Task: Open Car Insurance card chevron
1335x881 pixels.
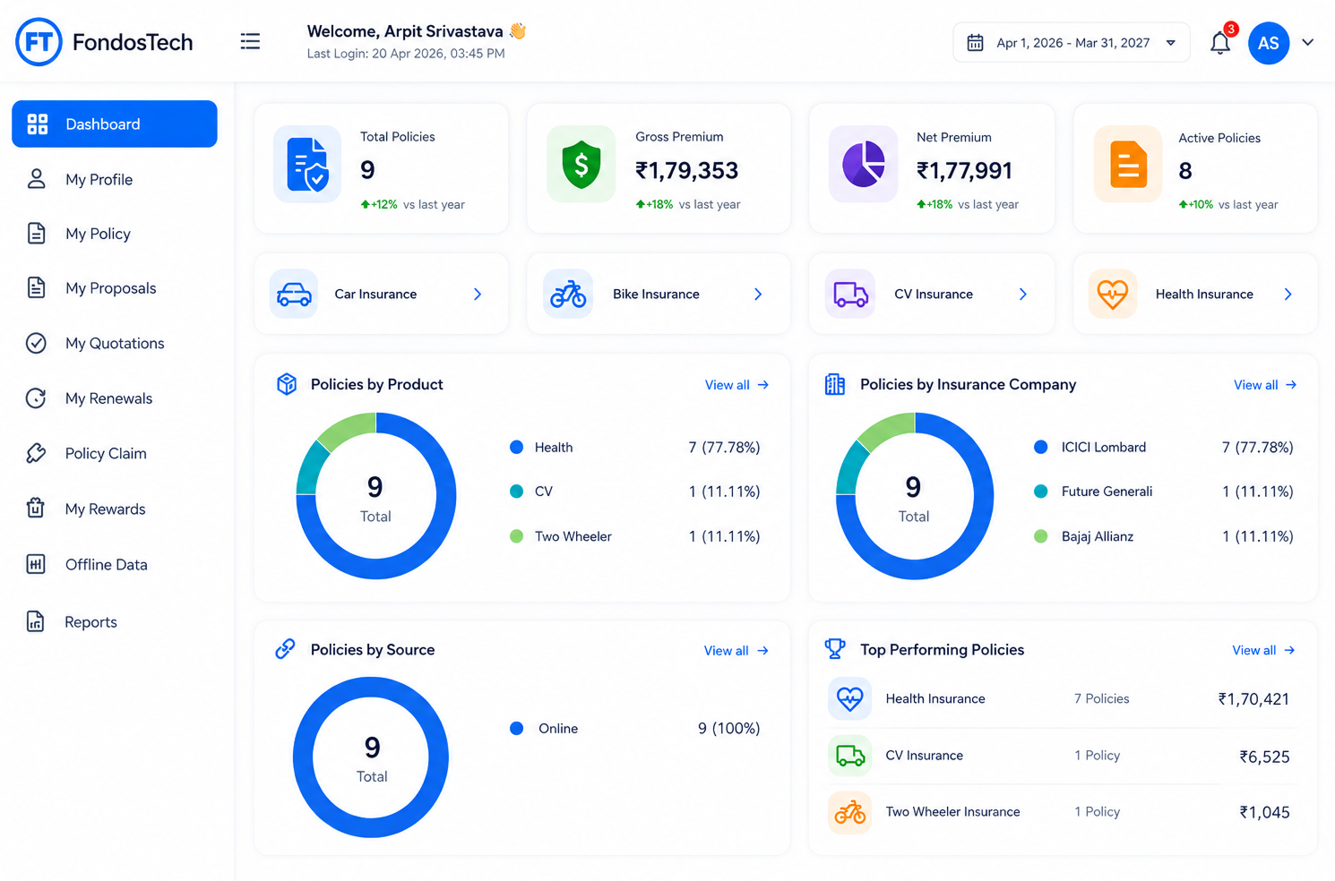Action: tap(478, 294)
